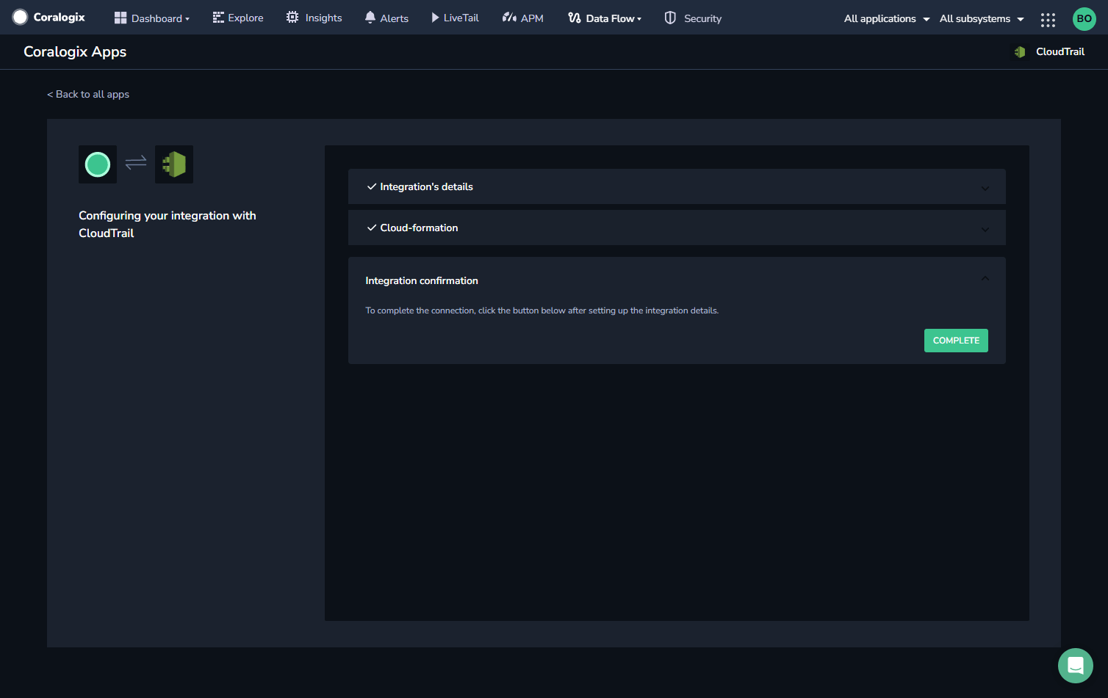Viewport: 1108px width, 698px height.
Task: Collapse the Integration confirmation section
Action: (x=985, y=279)
